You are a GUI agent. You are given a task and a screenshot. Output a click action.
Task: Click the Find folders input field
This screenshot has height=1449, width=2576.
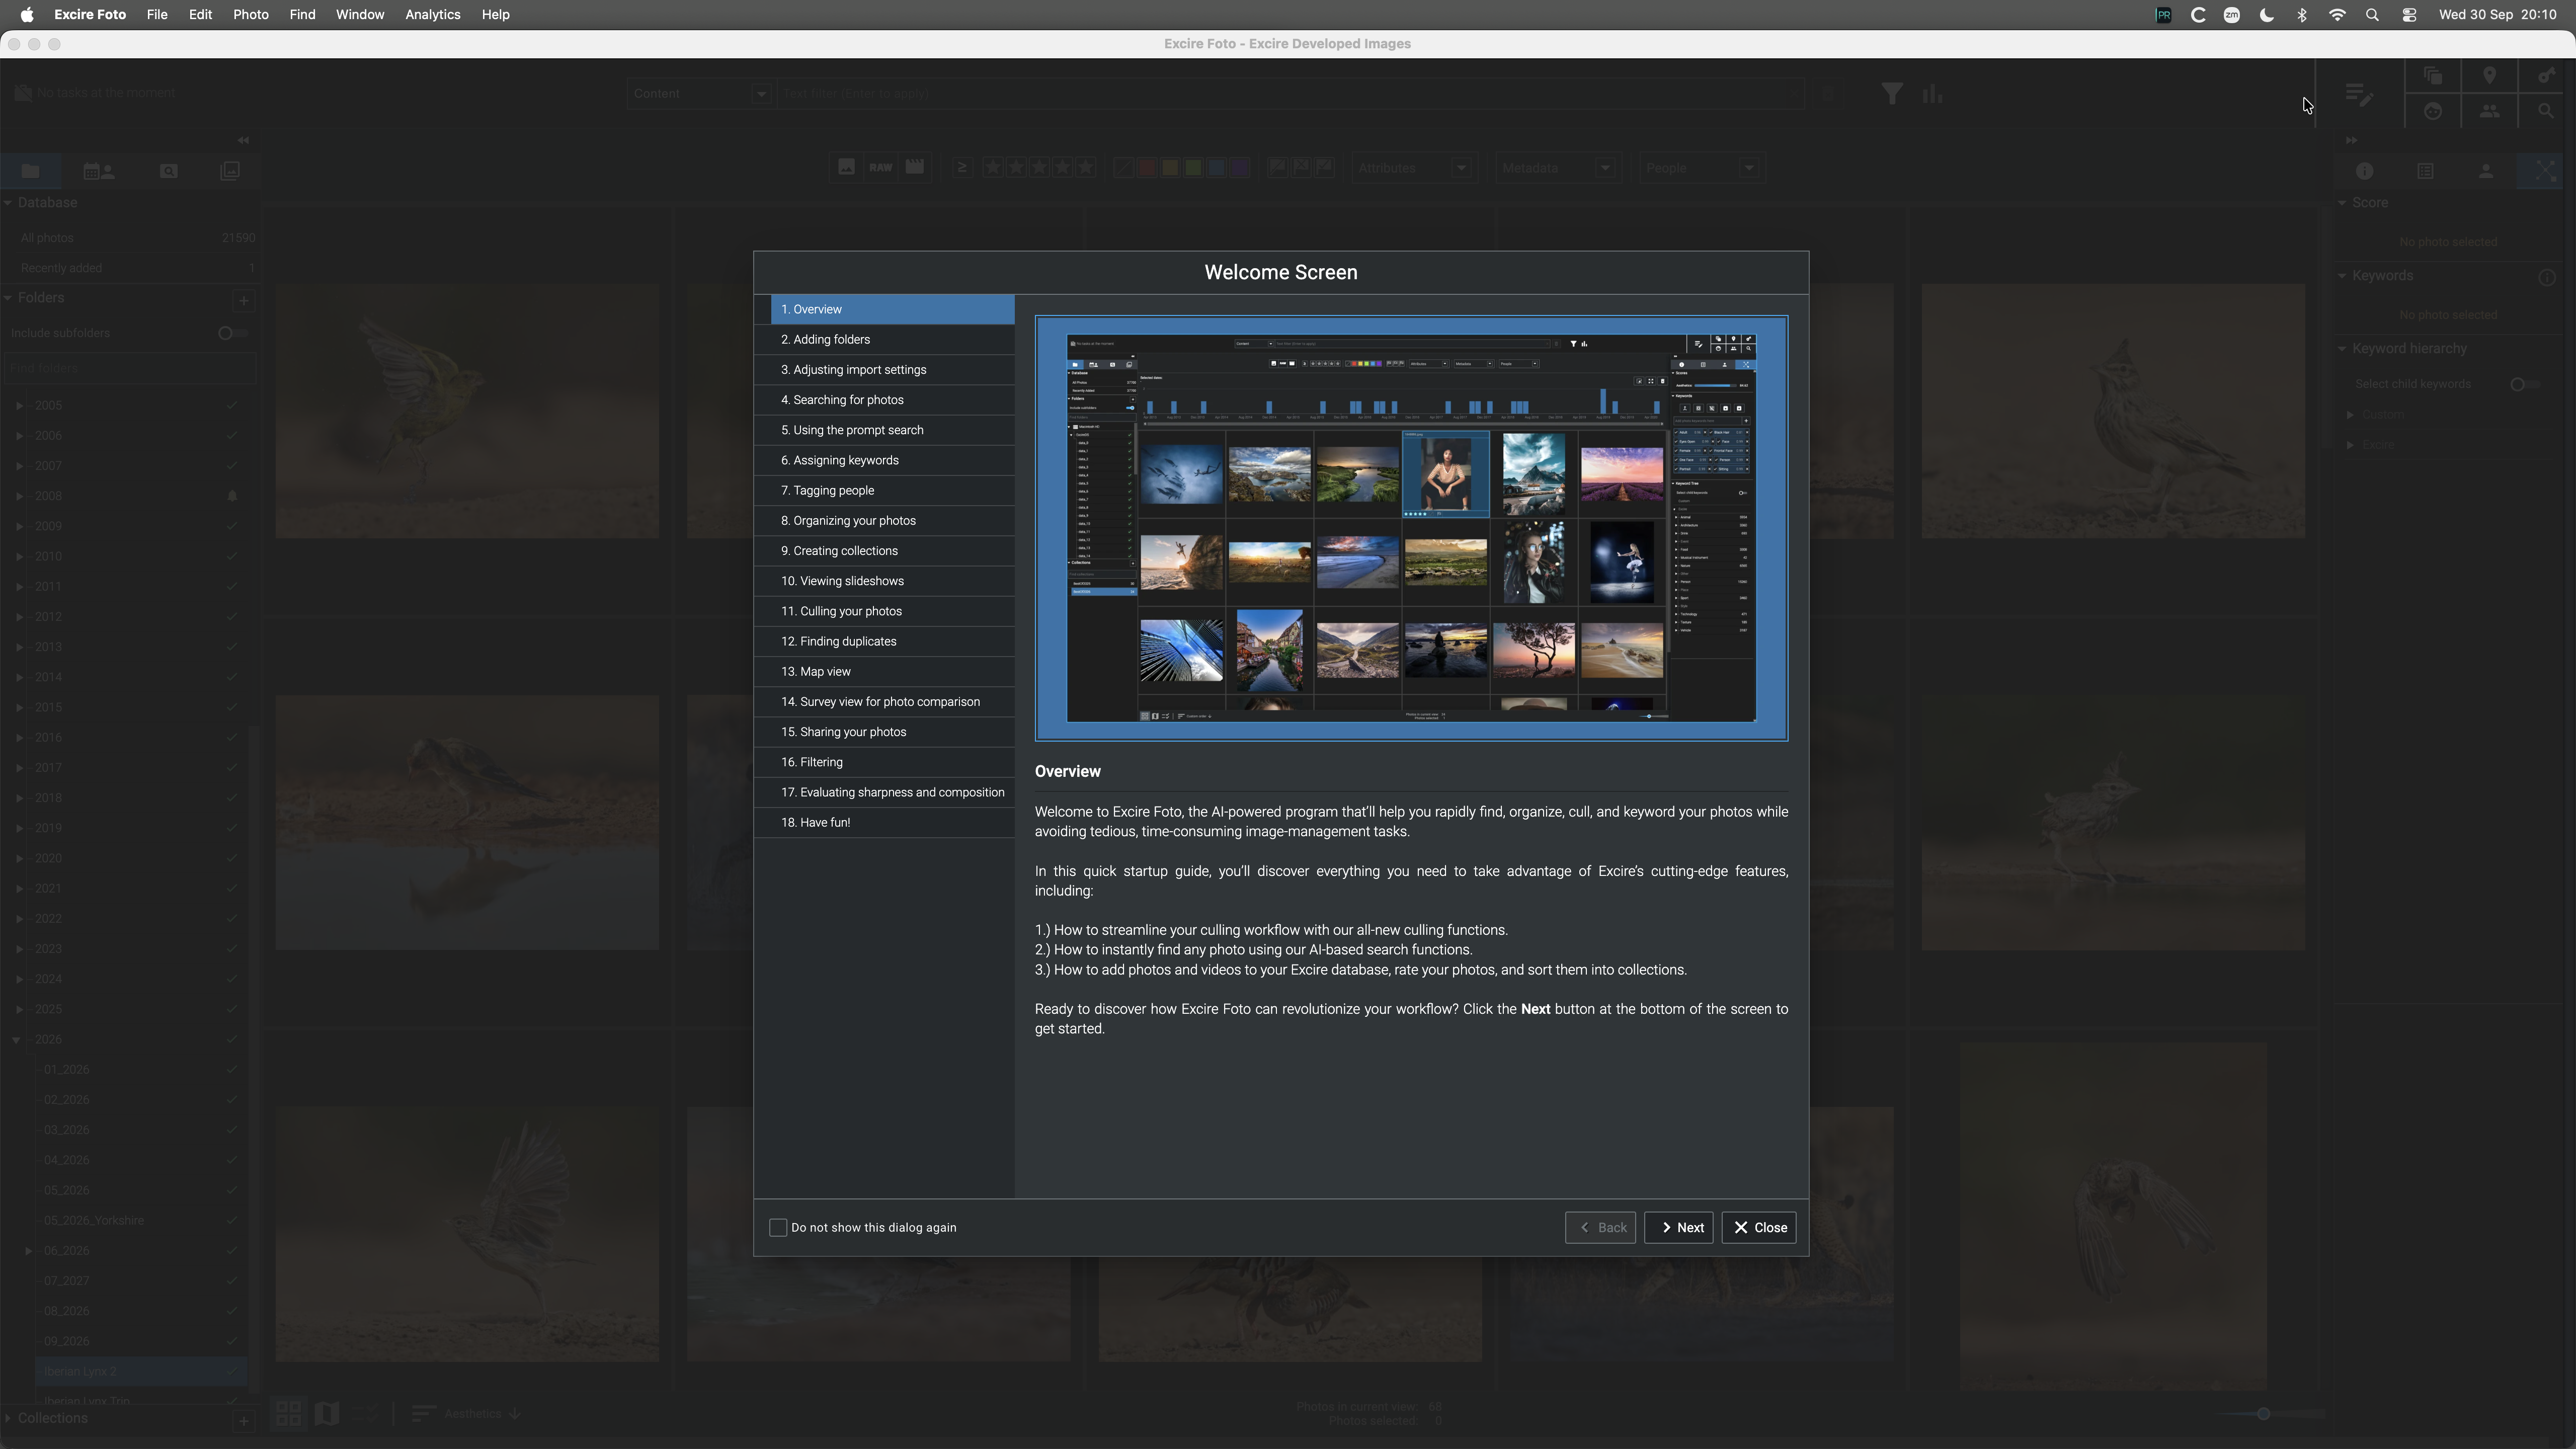129,368
